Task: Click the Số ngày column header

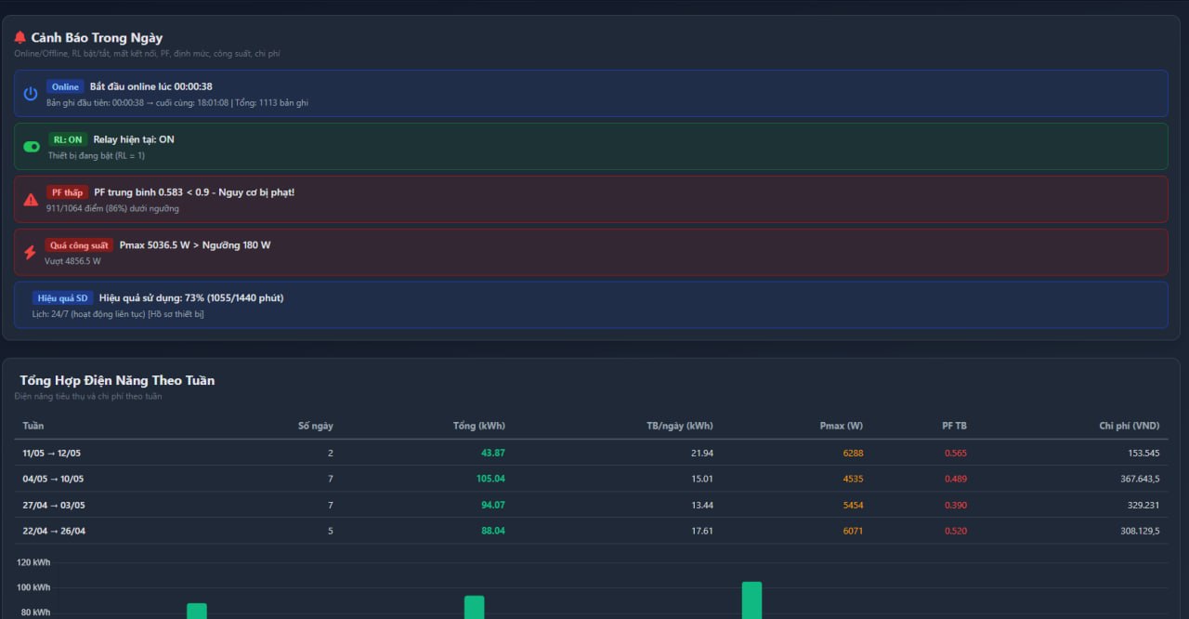Action: coord(316,426)
